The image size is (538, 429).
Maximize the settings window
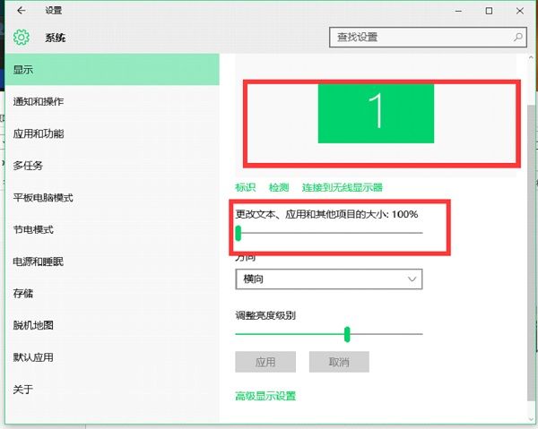tap(489, 11)
